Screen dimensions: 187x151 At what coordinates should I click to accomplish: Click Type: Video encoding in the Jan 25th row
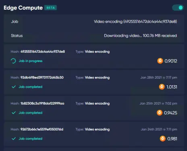(x=93, y=103)
